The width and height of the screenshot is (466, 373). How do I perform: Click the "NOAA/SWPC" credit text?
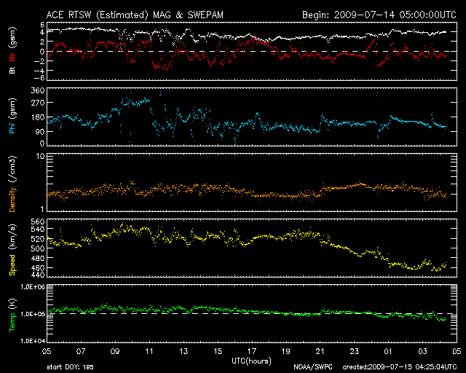pyautogui.click(x=312, y=367)
